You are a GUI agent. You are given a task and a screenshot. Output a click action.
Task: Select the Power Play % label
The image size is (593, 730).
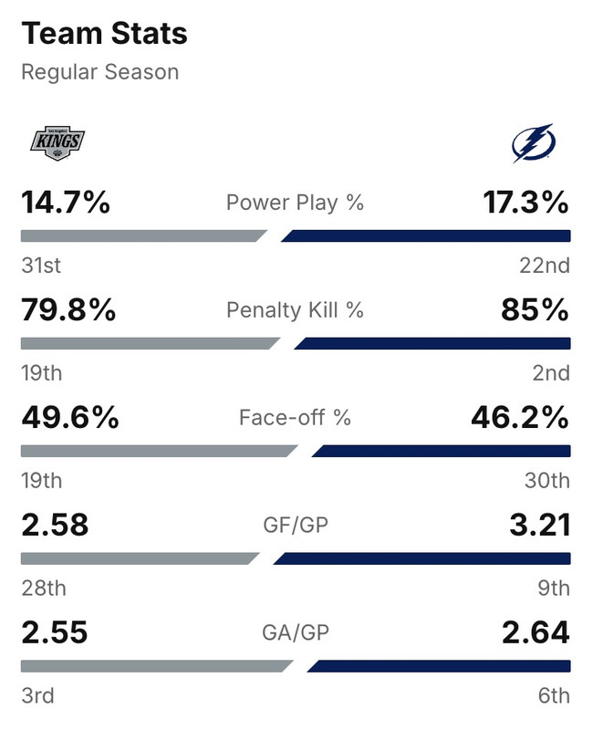(295, 203)
